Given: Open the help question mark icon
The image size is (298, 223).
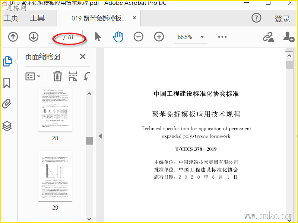Looking at the screenshot, I should pyautogui.click(x=256, y=18).
